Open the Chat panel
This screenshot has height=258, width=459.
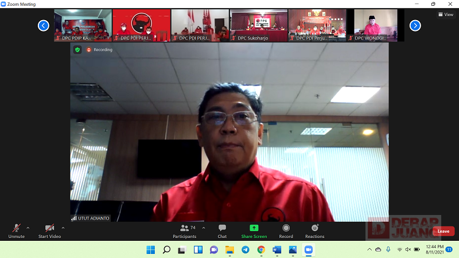pyautogui.click(x=222, y=231)
